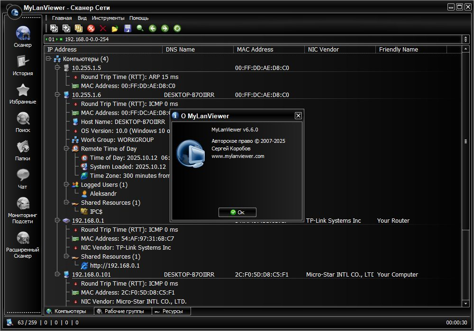
Task: Open Мониторинг Подсети in the sidebar
Action: click(23, 210)
